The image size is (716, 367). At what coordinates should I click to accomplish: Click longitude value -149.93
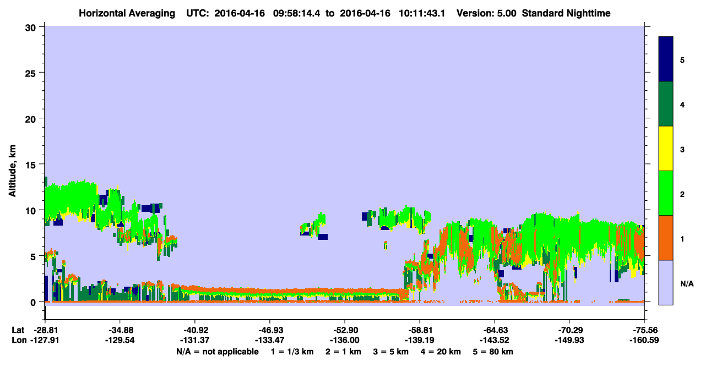pos(569,341)
